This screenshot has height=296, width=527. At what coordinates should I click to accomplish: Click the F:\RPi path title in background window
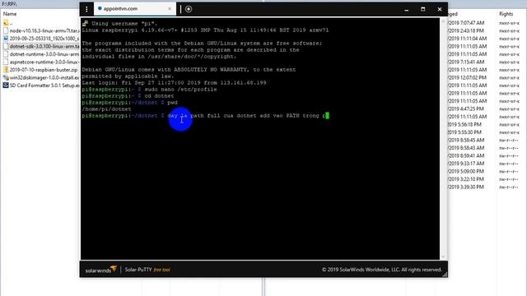click(x=9, y=4)
